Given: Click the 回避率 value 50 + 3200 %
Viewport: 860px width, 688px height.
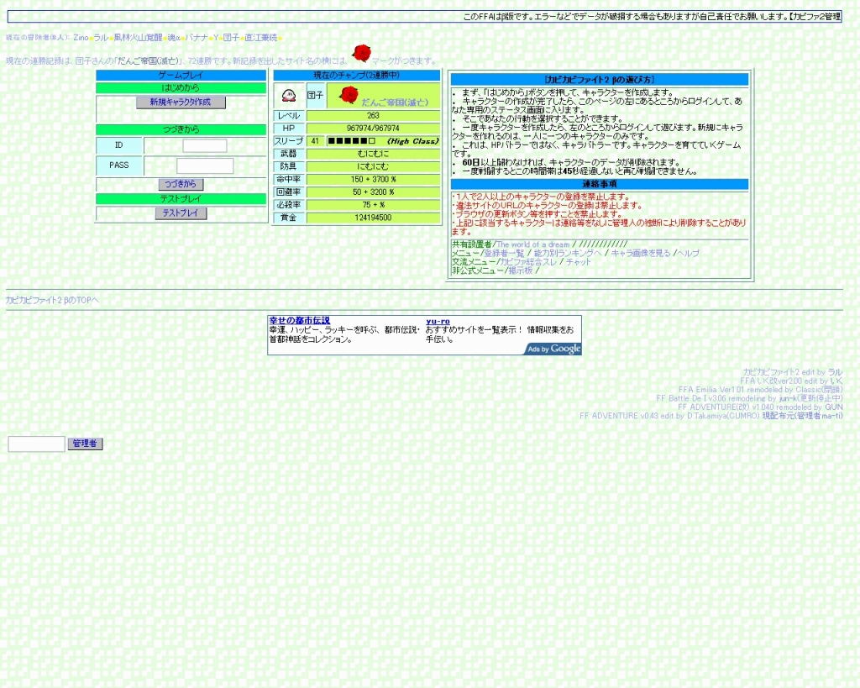Looking at the screenshot, I should [x=373, y=192].
